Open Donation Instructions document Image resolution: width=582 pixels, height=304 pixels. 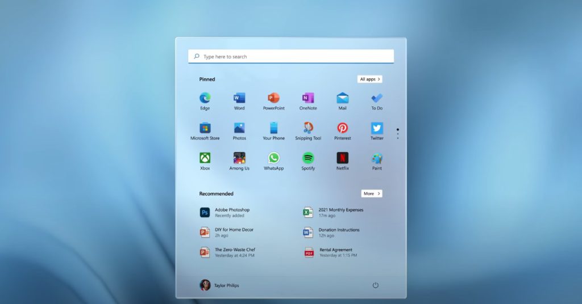331,233
